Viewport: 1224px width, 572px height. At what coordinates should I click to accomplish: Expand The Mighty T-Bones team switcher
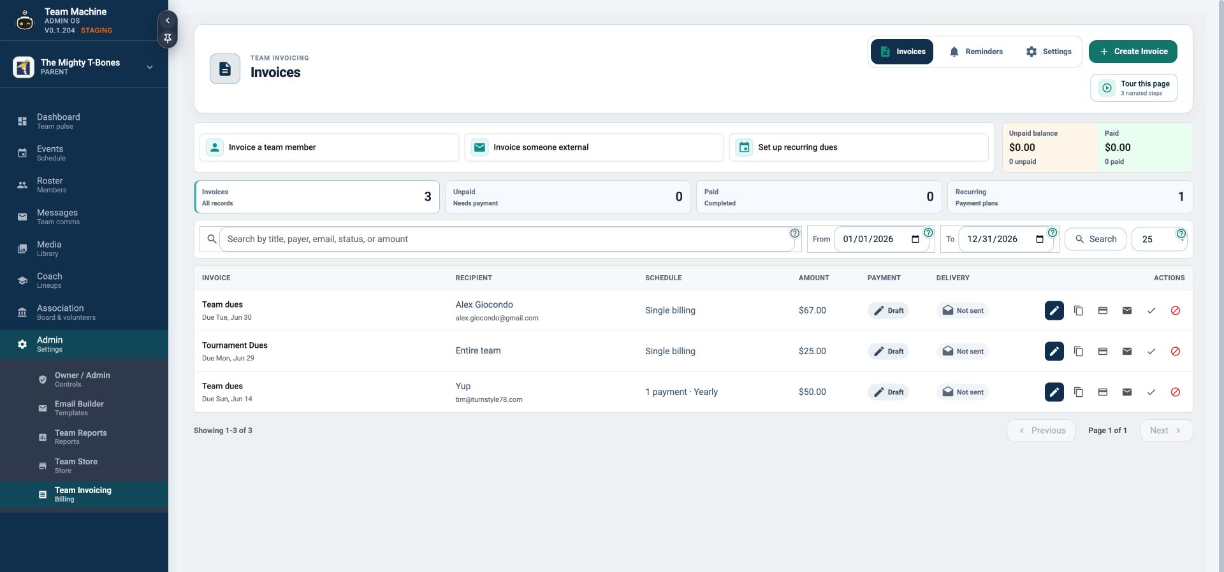[x=150, y=67]
